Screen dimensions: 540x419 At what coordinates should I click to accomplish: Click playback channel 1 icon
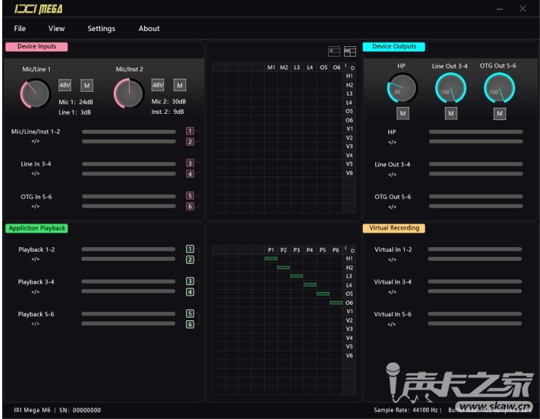[x=190, y=249]
